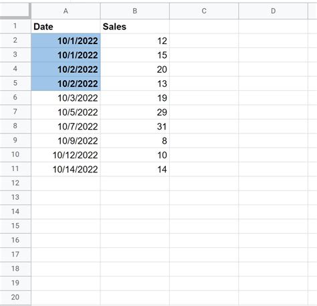The height and width of the screenshot is (306, 317).
Task: Select column D header
Action: (x=273, y=11)
